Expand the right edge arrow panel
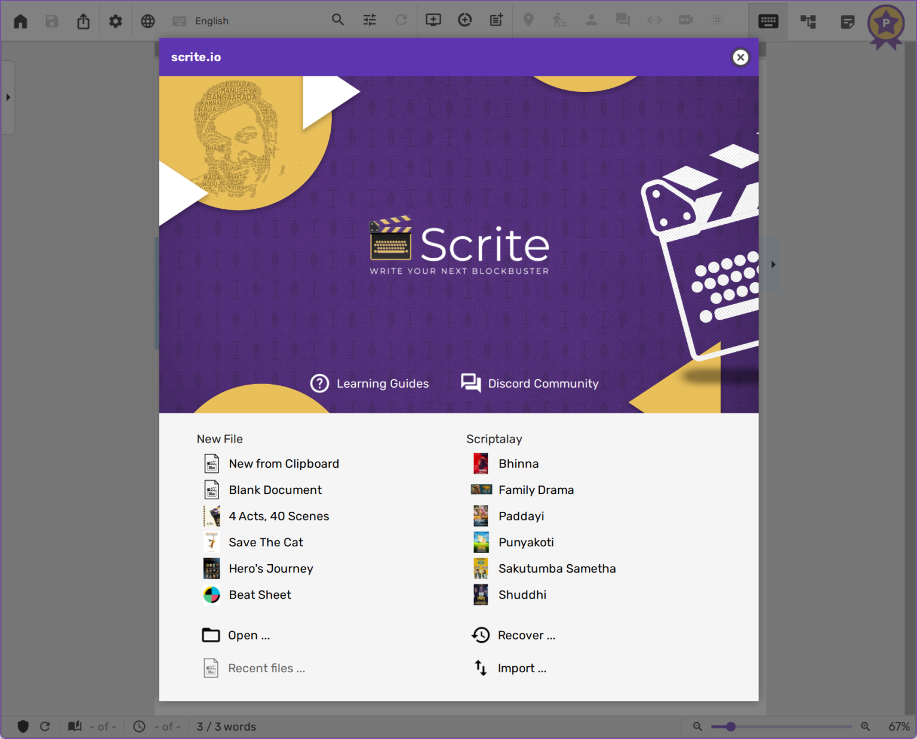 (773, 264)
